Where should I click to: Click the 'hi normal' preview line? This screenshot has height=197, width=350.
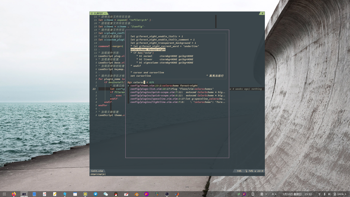point(165,56)
